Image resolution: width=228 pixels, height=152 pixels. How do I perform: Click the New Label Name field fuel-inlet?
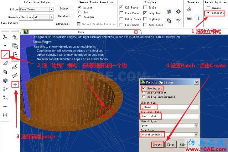(170, 116)
